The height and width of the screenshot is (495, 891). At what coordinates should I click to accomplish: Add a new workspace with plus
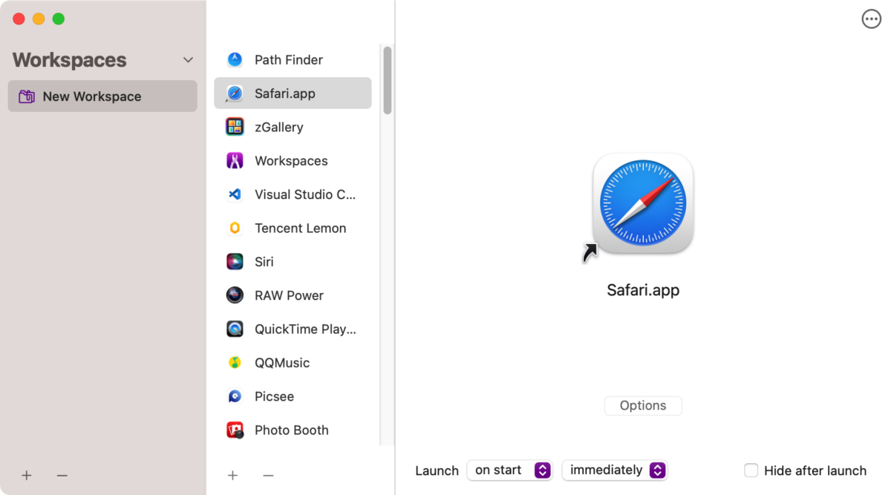[x=27, y=475]
